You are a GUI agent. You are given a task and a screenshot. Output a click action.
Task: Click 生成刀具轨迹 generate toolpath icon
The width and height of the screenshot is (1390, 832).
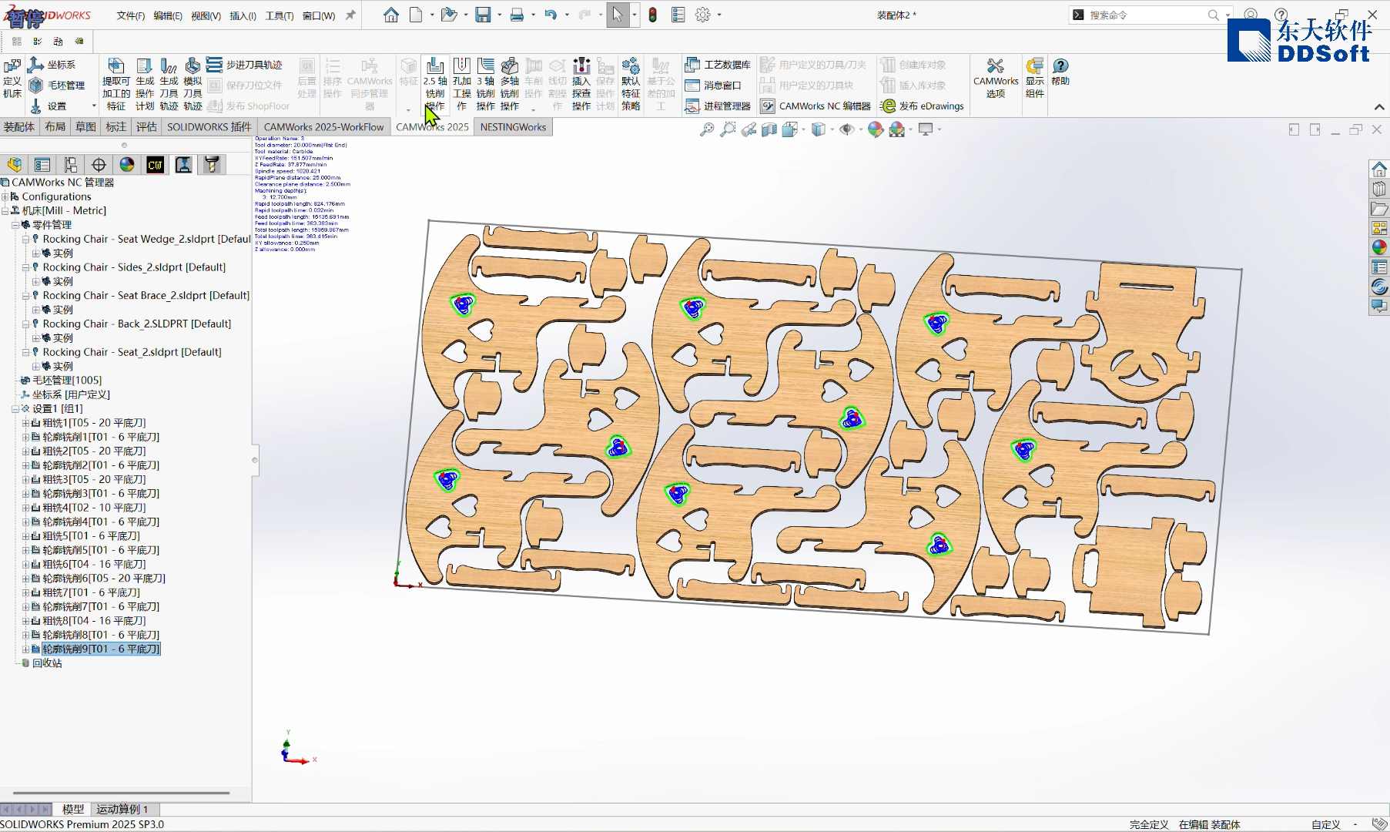(169, 84)
